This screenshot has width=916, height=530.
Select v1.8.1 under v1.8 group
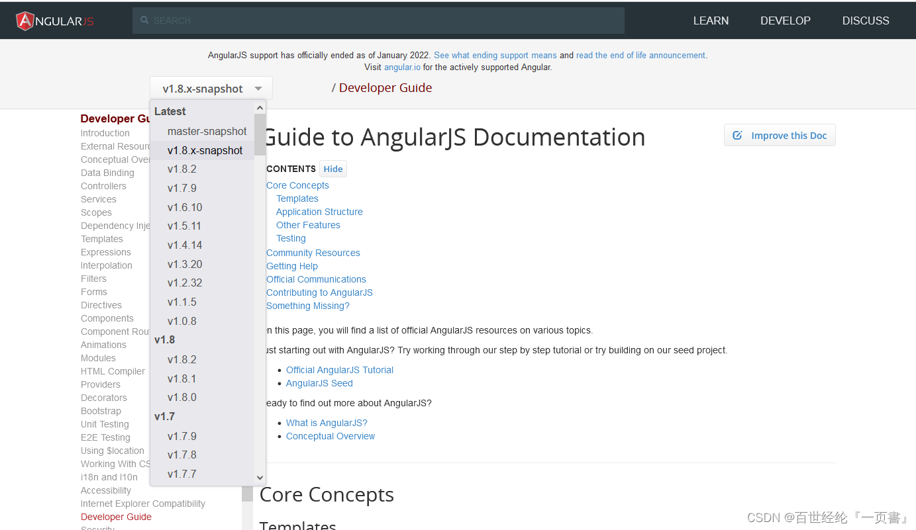(182, 378)
